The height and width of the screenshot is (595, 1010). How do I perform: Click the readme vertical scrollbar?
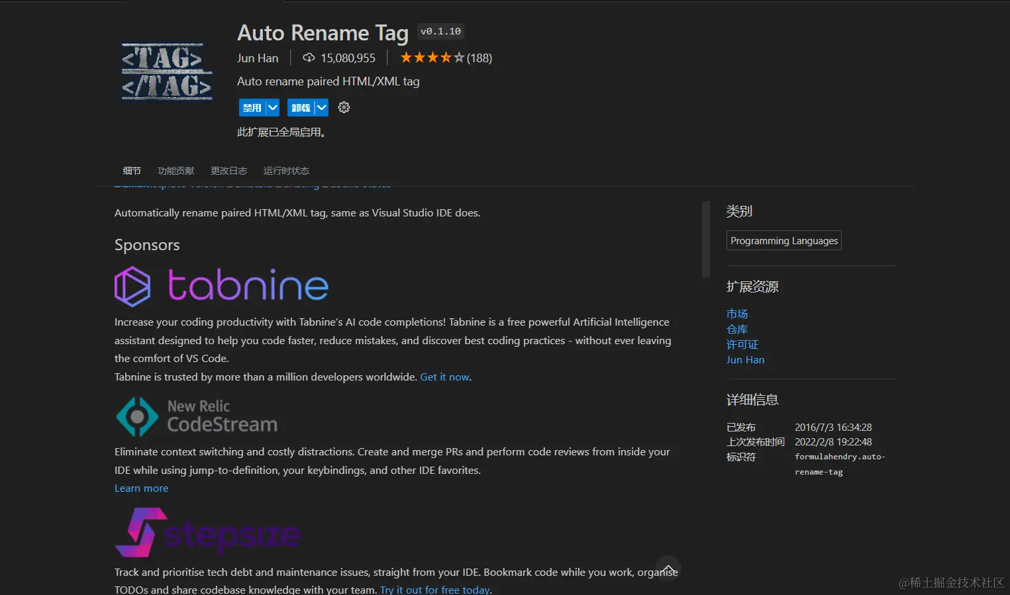click(706, 239)
